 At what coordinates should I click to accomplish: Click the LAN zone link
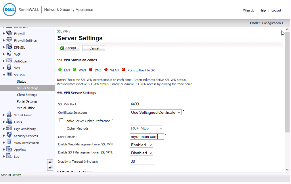coord(67,70)
